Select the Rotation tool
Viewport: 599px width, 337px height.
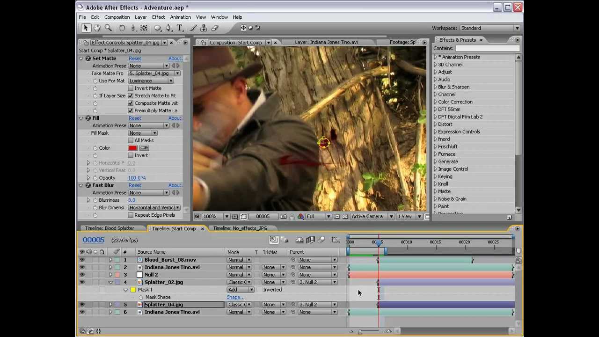point(122,28)
